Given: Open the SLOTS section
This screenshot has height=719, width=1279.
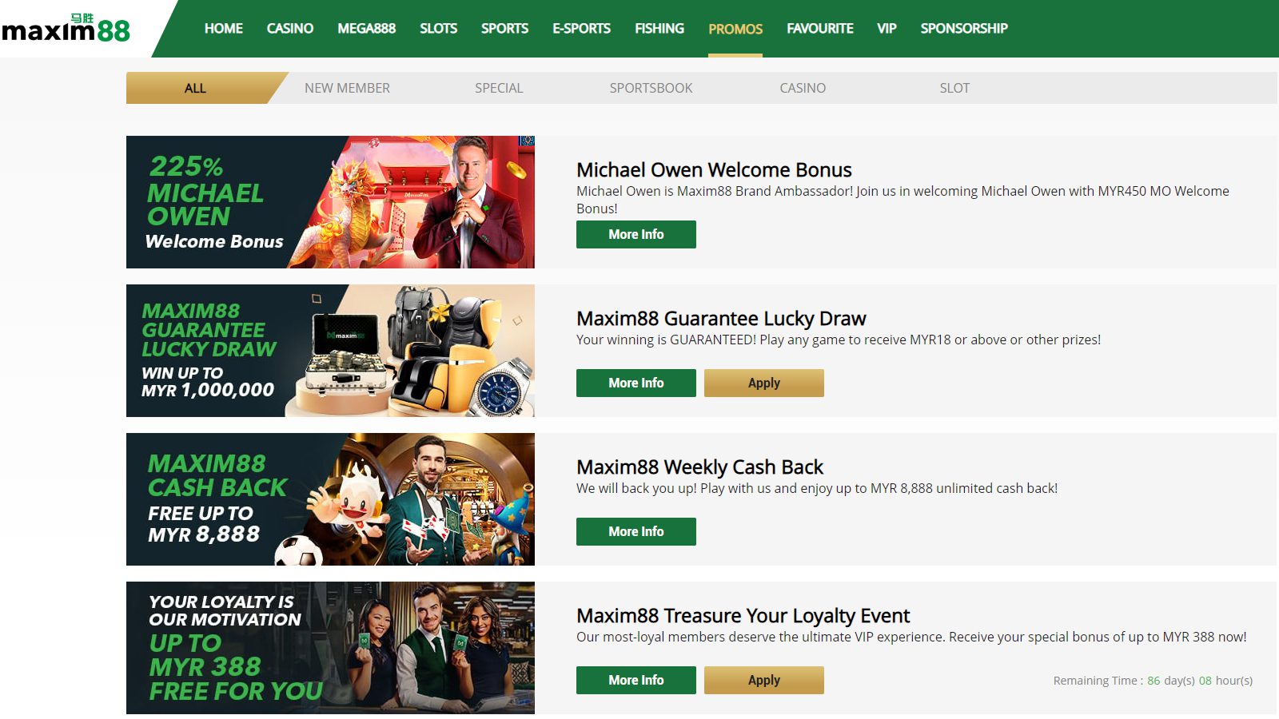Looking at the screenshot, I should (439, 29).
